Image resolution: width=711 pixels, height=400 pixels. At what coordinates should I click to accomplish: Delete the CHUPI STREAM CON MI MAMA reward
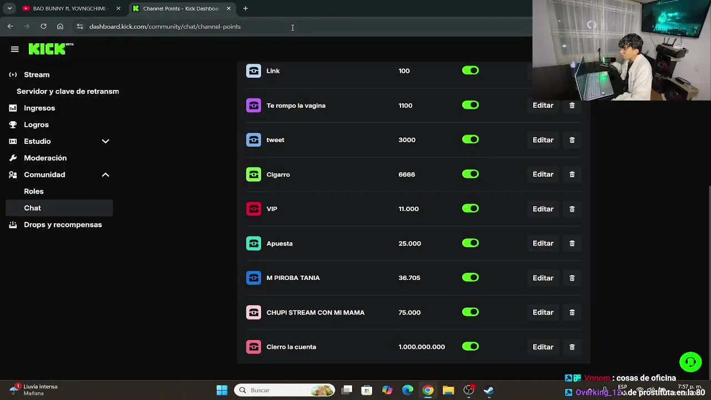coord(572,312)
